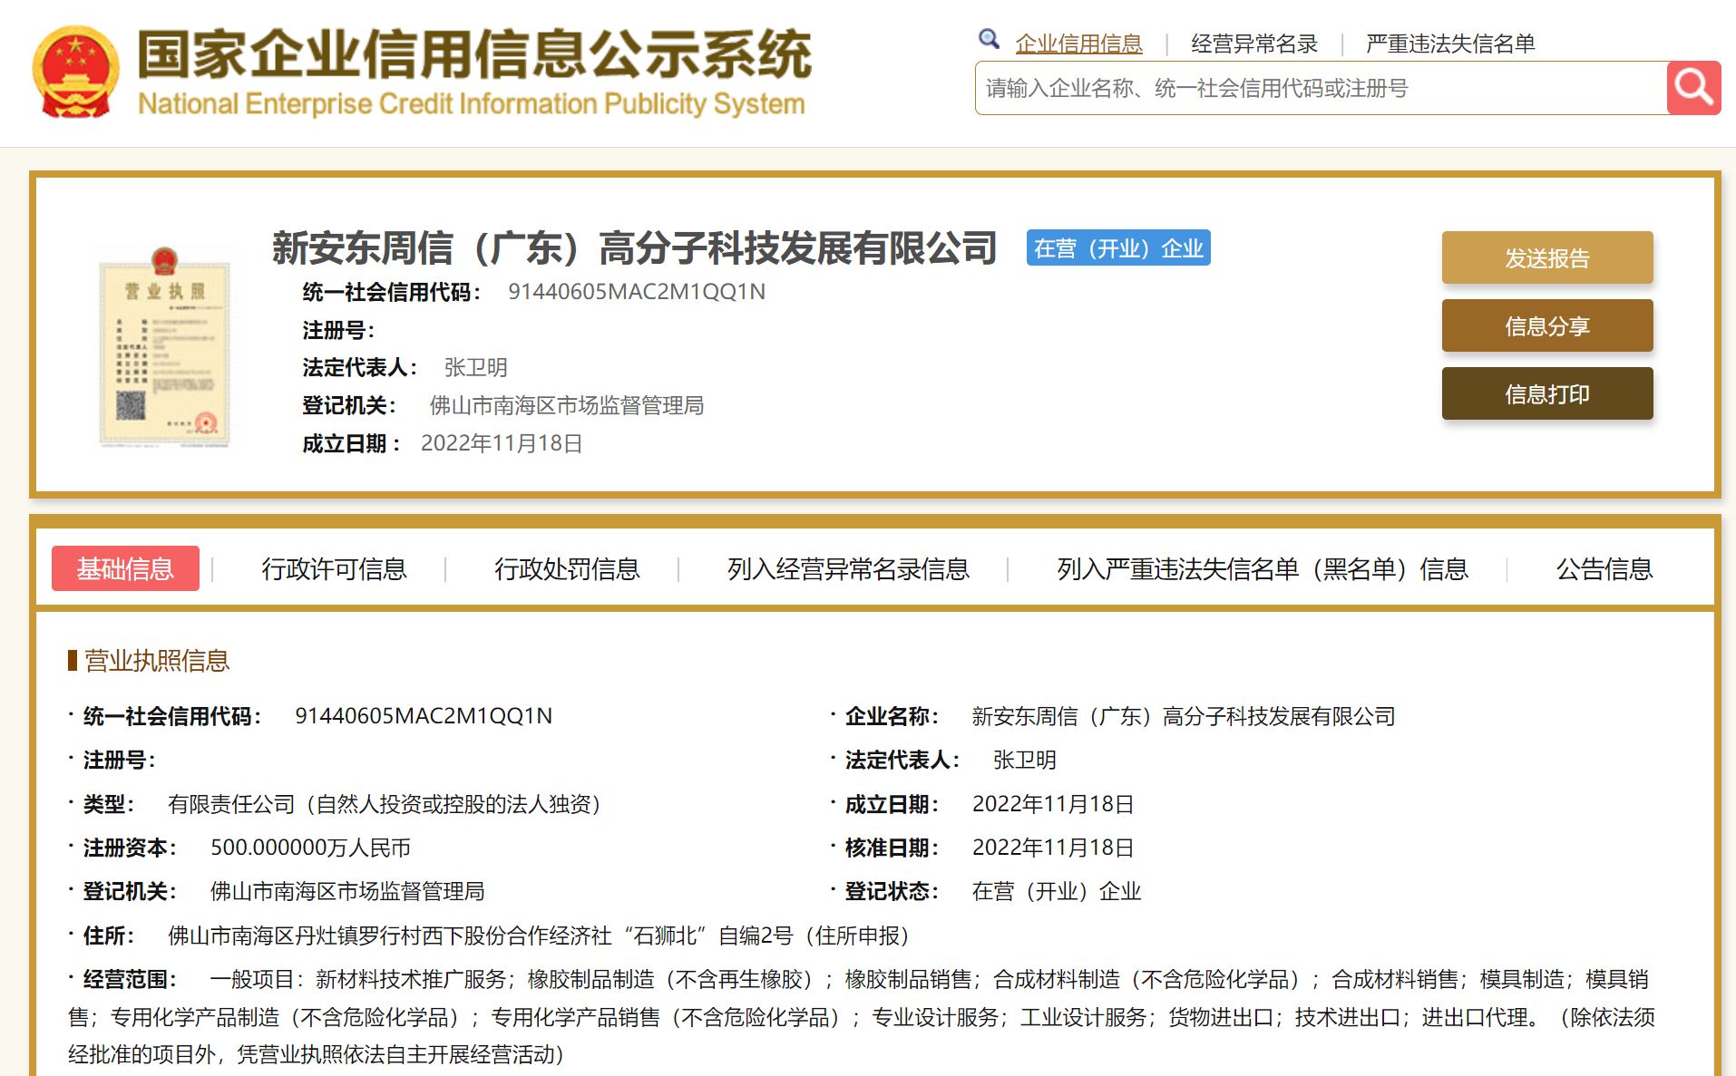Click the small blue magnifier icon beside 企业信用信息
The width and height of the screenshot is (1736, 1076).
[989, 39]
